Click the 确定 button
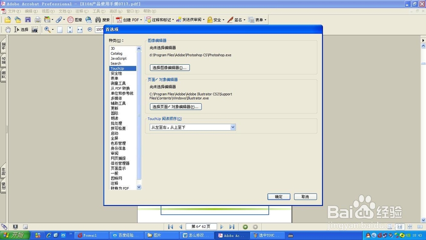The image size is (426, 240). 279,197
